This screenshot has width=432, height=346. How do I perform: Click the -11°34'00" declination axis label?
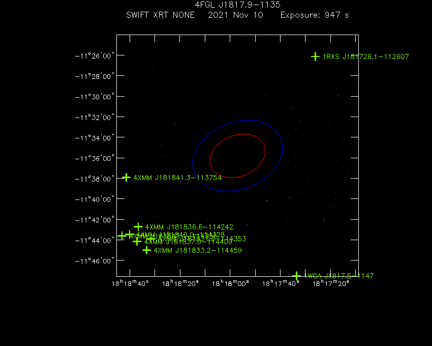(95, 138)
